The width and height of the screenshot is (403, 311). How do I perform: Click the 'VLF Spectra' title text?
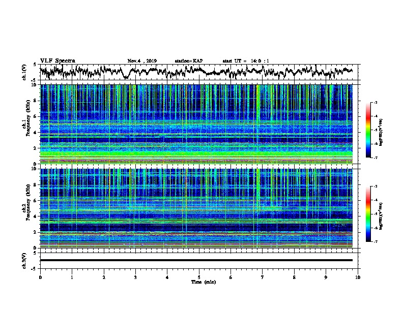pos(57,61)
